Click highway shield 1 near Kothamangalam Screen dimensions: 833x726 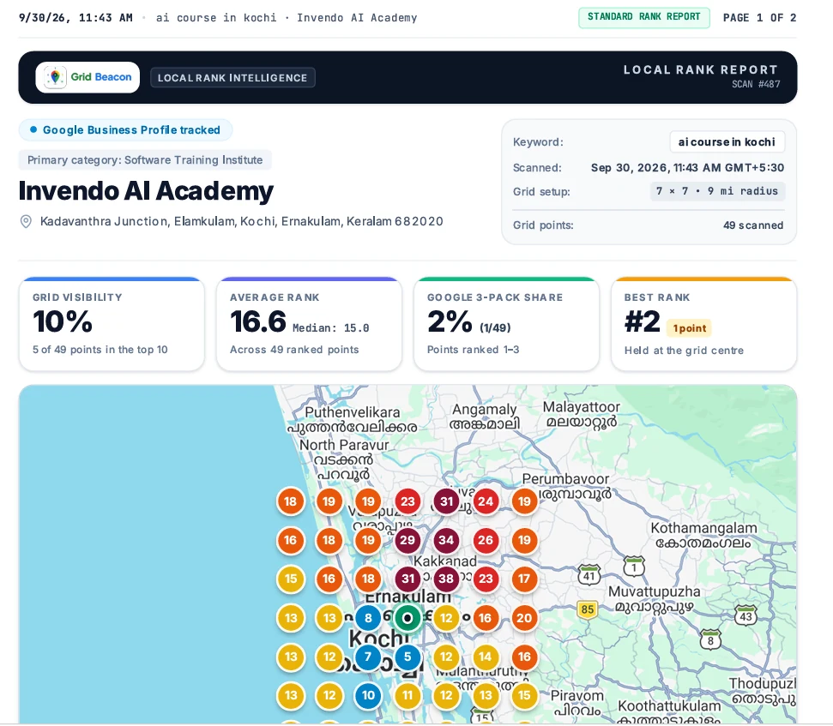pyautogui.click(x=634, y=567)
